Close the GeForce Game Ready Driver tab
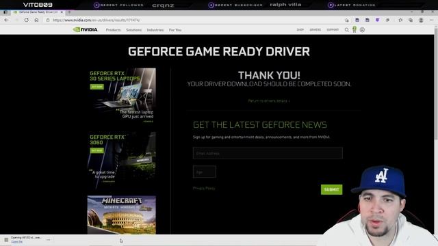The image size is (438, 246). pyautogui.click(x=62, y=12)
